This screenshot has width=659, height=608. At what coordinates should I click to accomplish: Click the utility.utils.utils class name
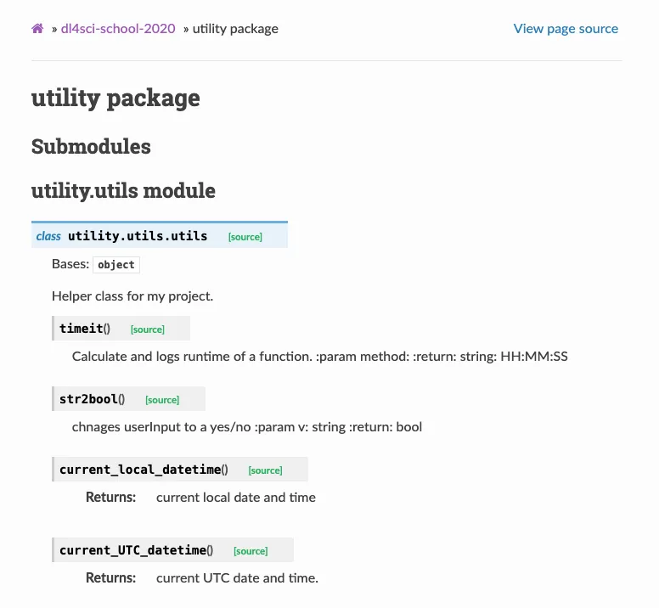[x=138, y=236]
